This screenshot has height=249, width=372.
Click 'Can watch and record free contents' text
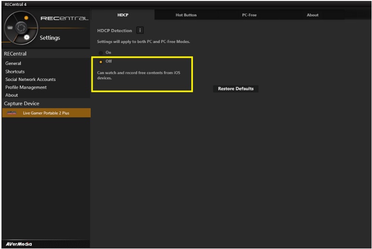[x=138, y=75]
